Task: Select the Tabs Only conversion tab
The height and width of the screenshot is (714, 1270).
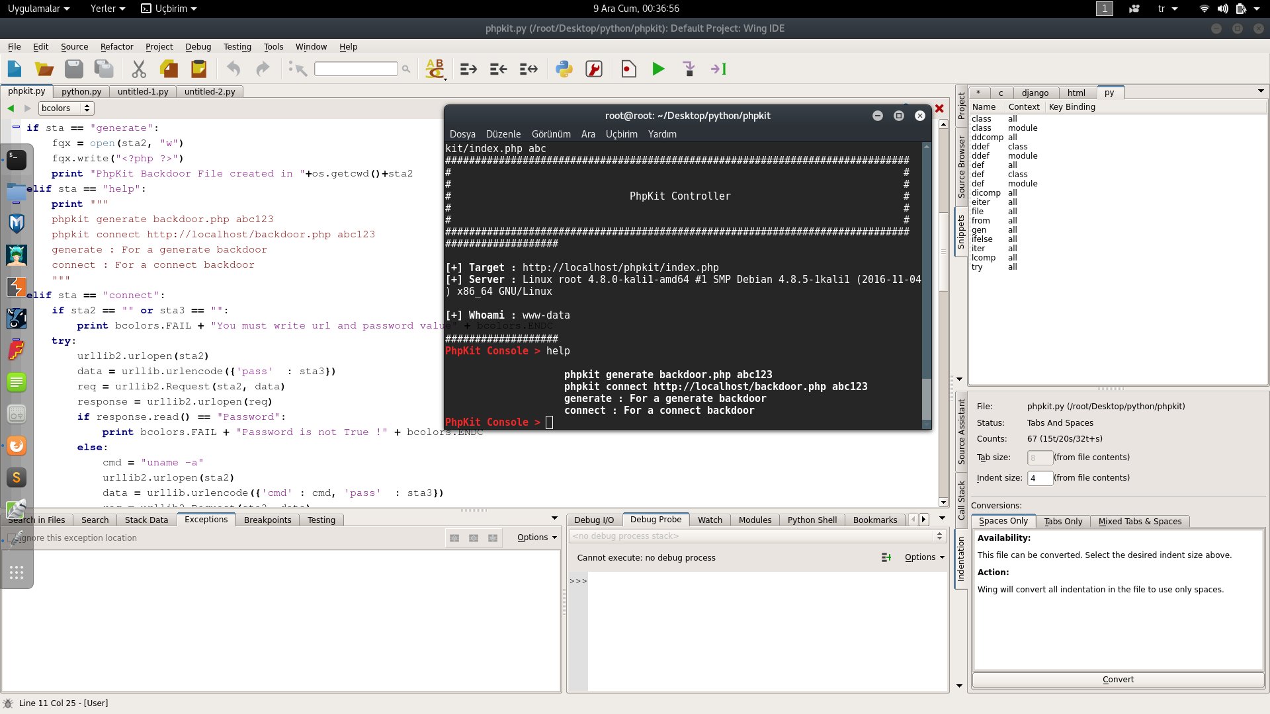Action: click(1063, 521)
